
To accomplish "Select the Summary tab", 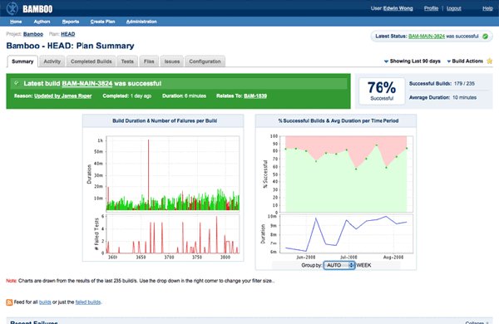I will point(22,61).
